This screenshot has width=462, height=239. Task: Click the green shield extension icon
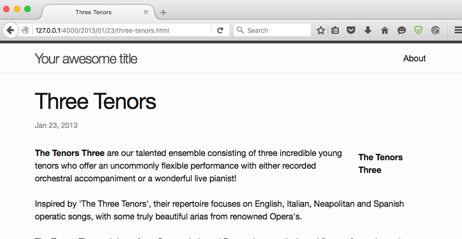(419, 30)
